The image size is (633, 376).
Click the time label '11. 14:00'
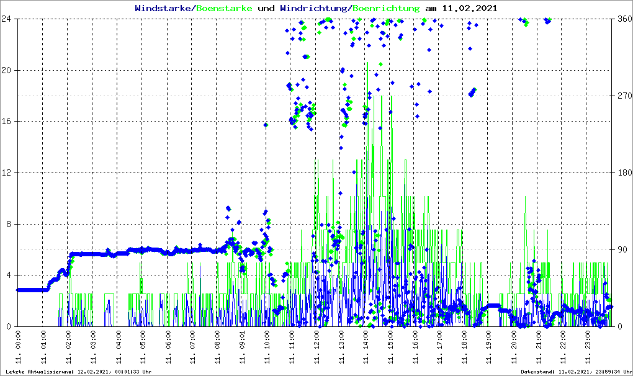tap(366, 347)
